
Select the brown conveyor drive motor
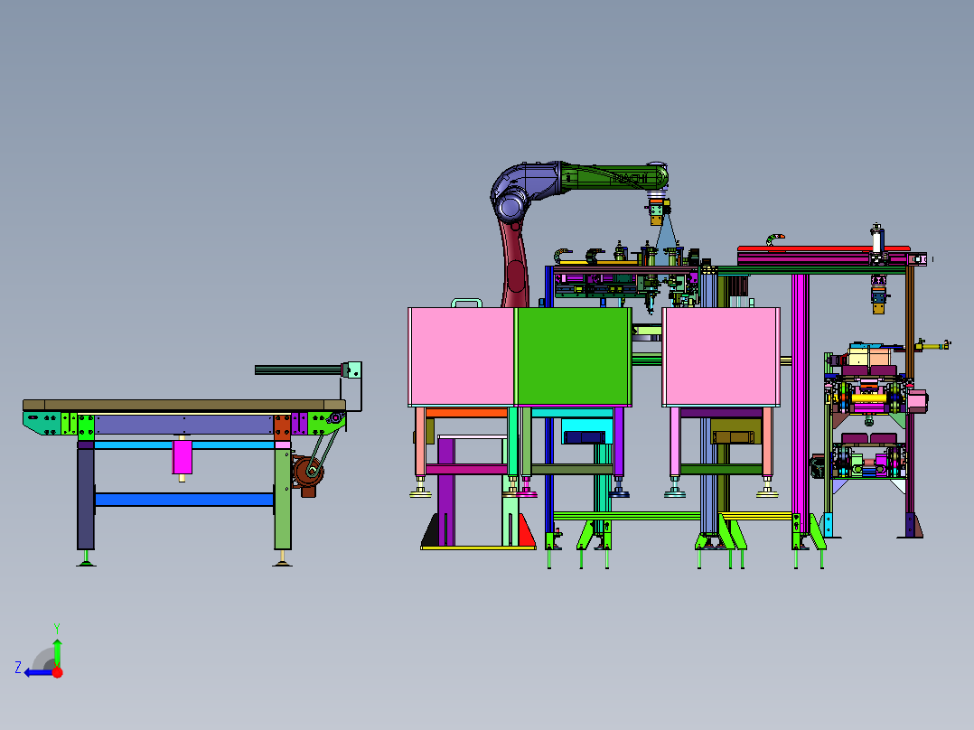(x=307, y=474)
